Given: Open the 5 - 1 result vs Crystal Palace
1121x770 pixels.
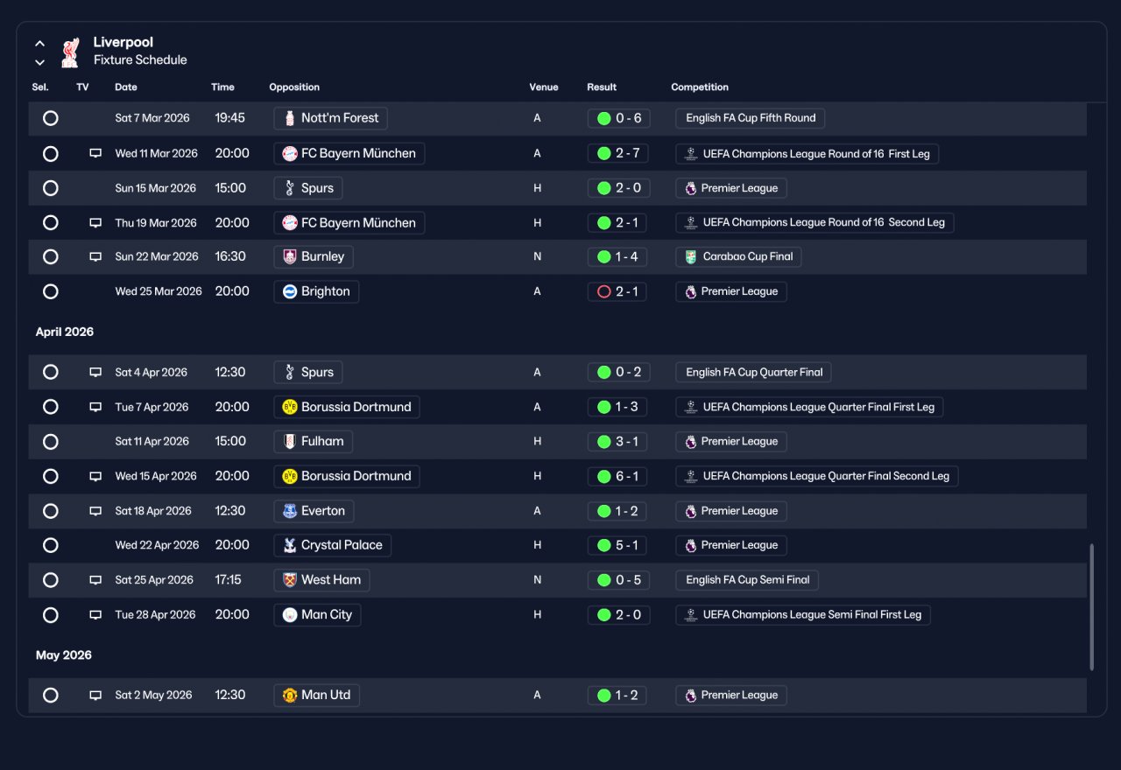Looking at the screenshot, I should (618, 545).
